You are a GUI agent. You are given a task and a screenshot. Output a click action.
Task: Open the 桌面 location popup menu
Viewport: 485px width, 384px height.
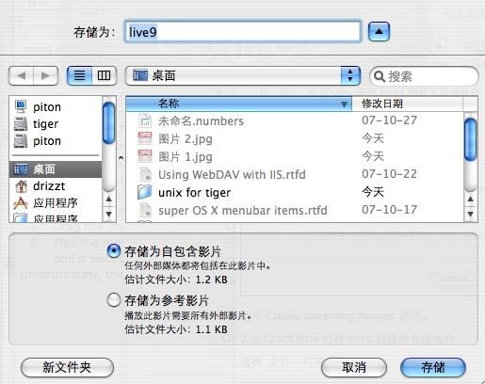(x=243, y=75)
